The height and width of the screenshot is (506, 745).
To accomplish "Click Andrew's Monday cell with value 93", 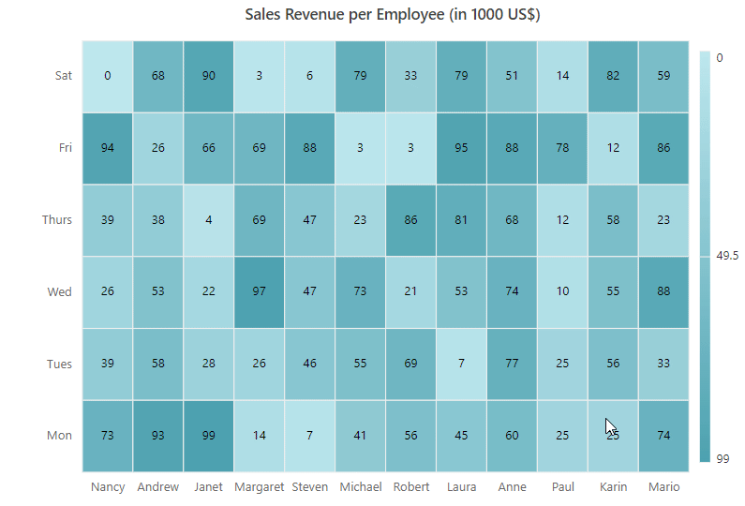I will coord(158,436).
